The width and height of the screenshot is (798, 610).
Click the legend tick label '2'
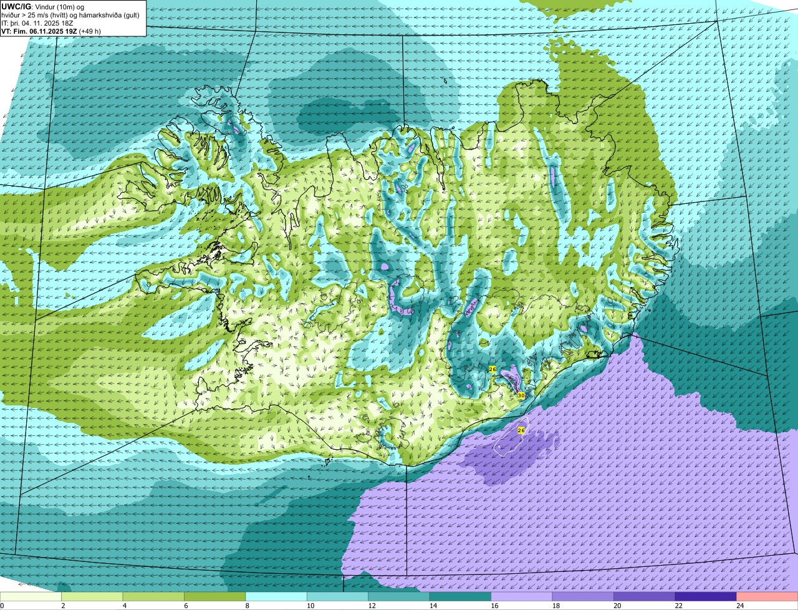63,606
